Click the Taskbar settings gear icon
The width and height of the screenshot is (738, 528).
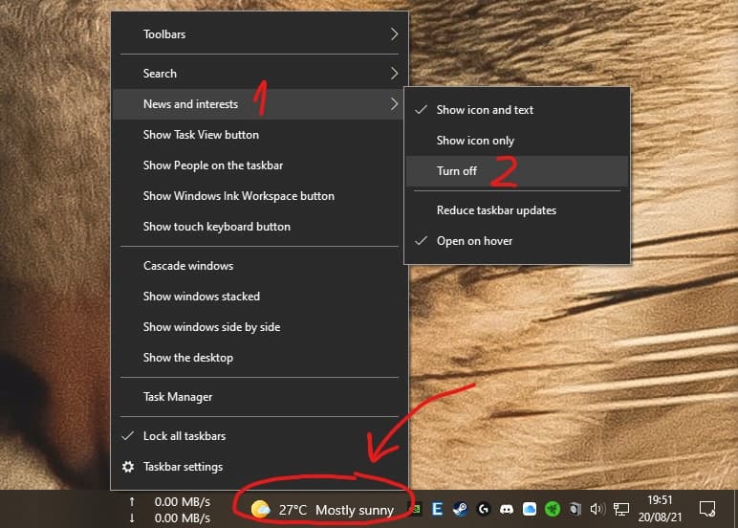click(128, 467)
